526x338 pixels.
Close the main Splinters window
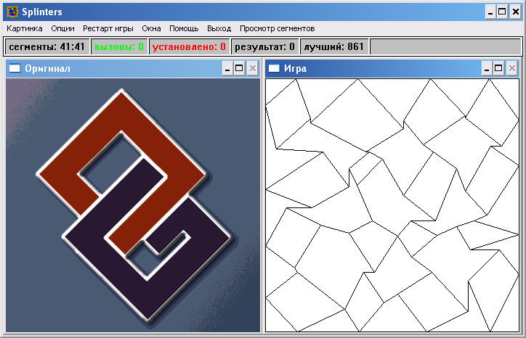tap(514, 12)
